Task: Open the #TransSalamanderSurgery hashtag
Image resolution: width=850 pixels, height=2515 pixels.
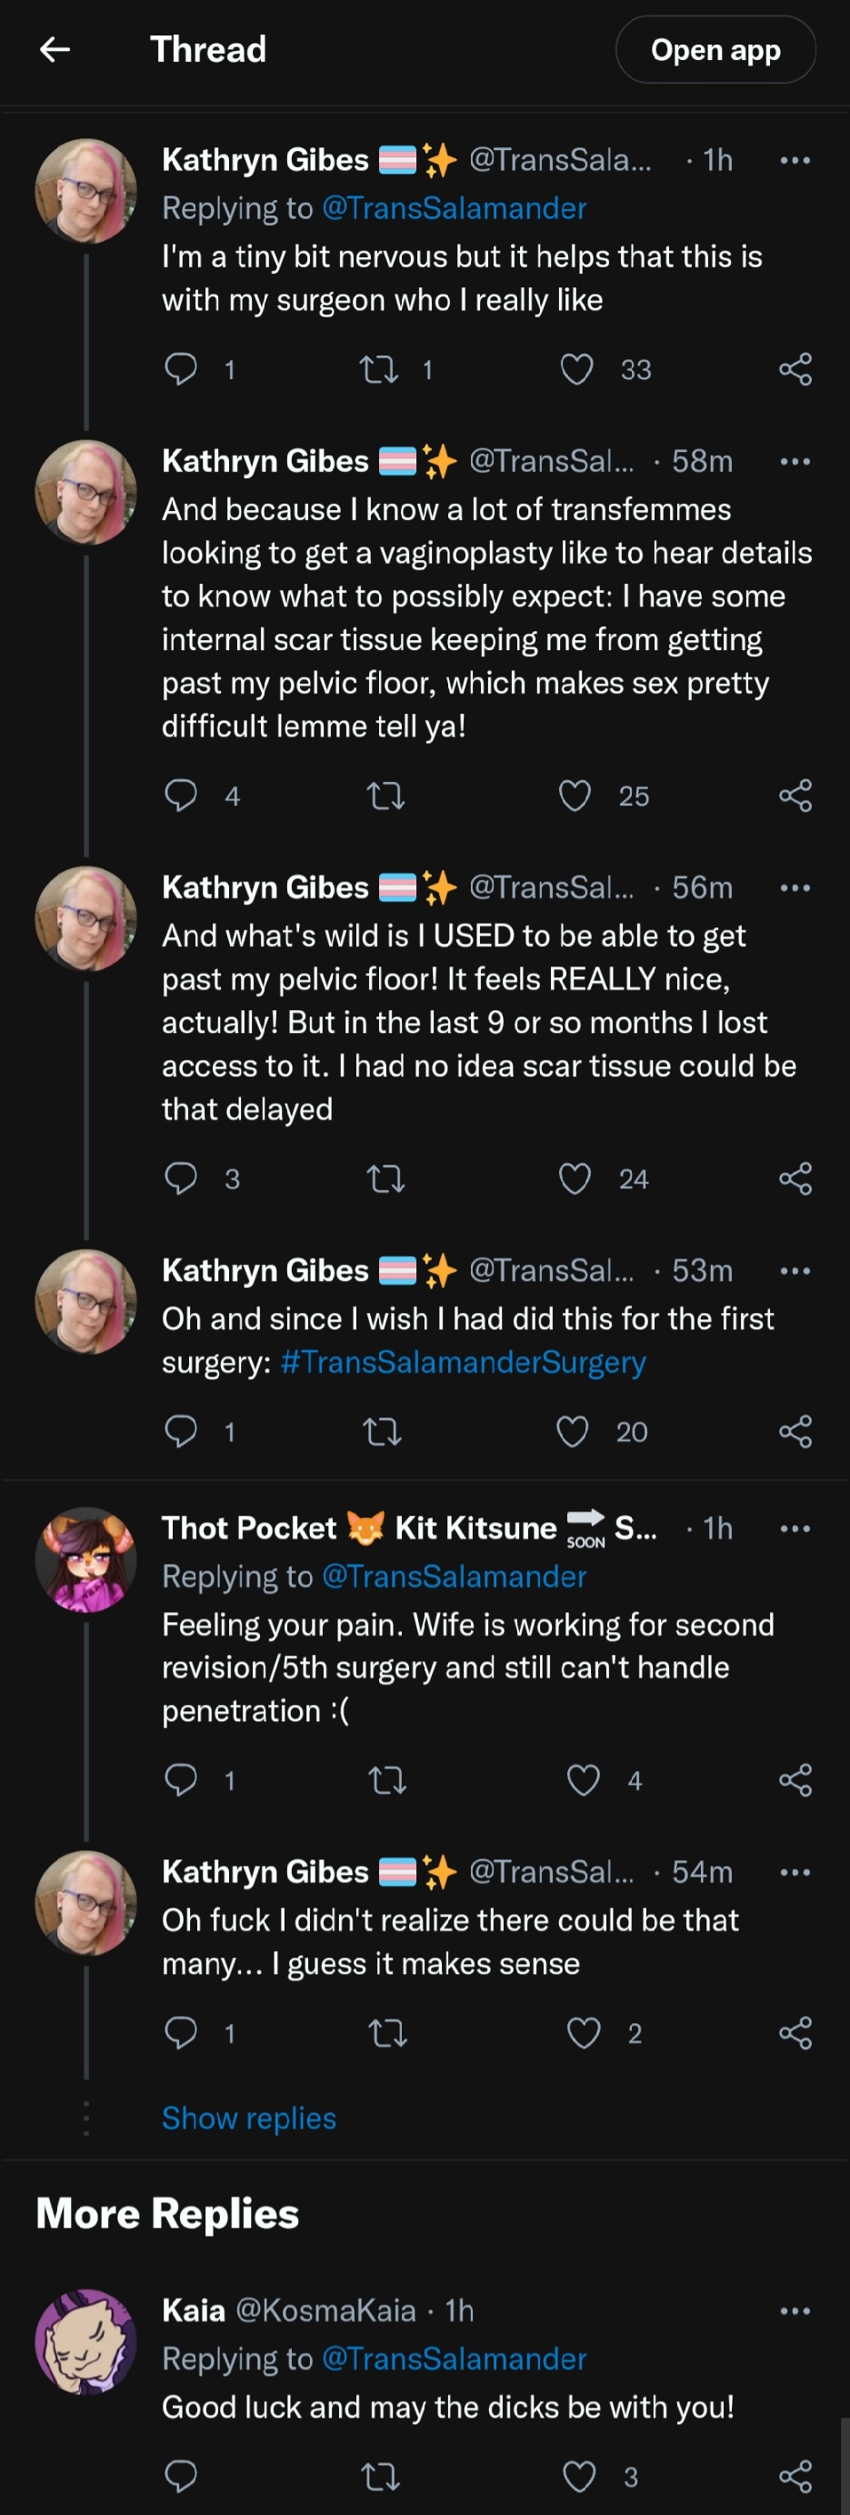Action: click(463, 1362)
